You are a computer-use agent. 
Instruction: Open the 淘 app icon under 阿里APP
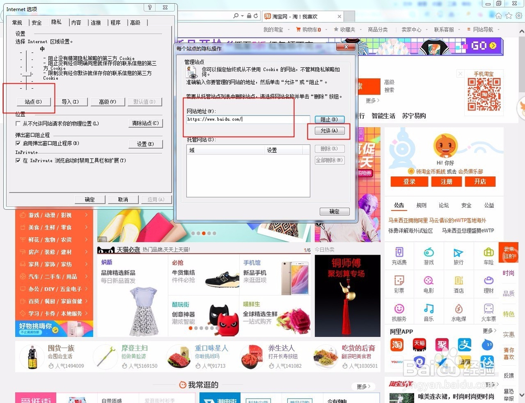point(397,345)
